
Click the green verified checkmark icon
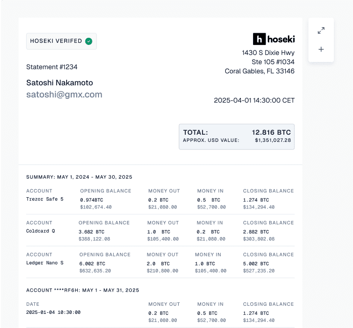[x=89, y=41]
